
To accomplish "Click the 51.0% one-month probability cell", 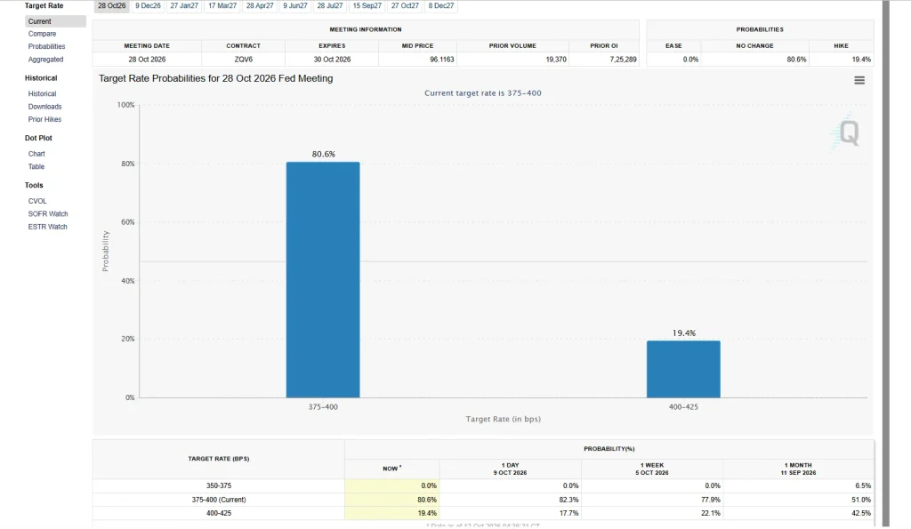I will [798, 500].
